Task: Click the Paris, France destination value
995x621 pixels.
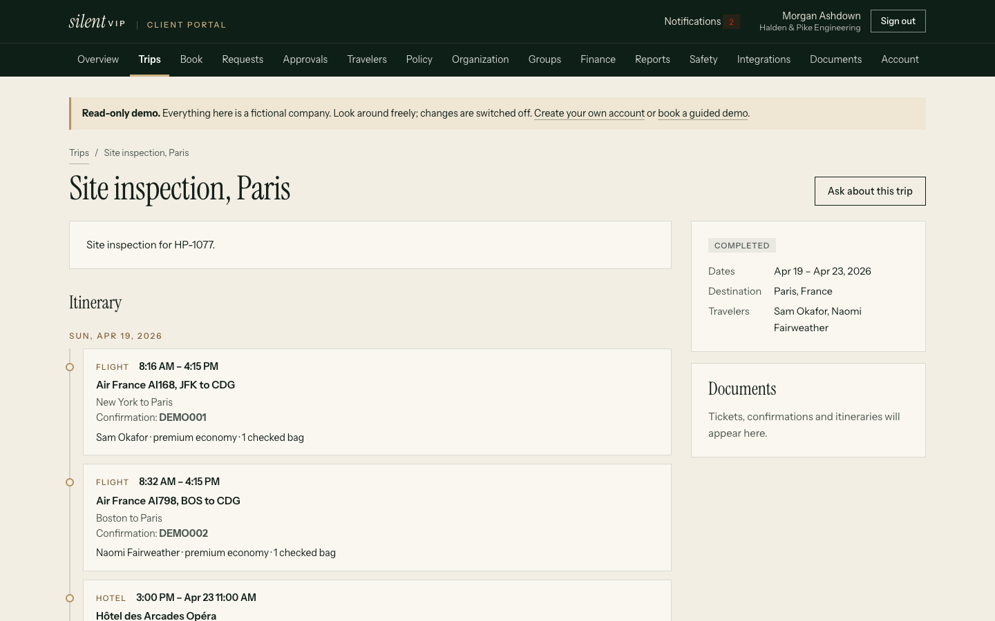Action: click(803, 291)
